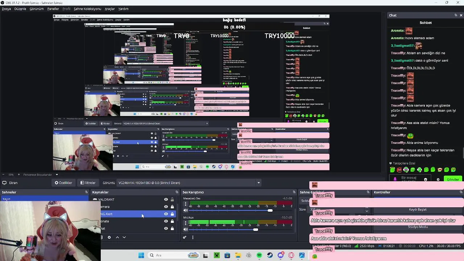Open the Yardım menu
The width and height of the screenshot is (464, 261).
tap(123, 9)
